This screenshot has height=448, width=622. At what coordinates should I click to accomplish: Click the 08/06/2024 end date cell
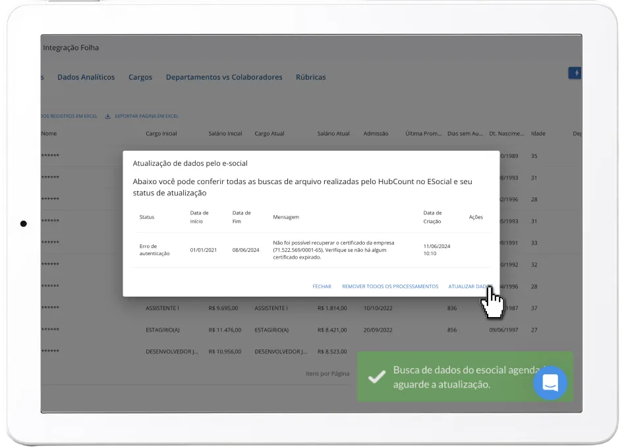[246, 250]
